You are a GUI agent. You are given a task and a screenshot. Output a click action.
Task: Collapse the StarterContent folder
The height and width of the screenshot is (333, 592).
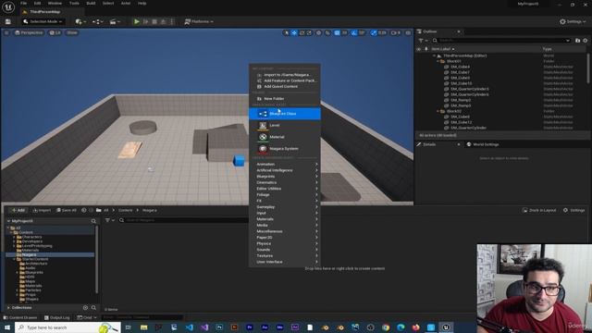pyautogui.click(x=15, y=259)
